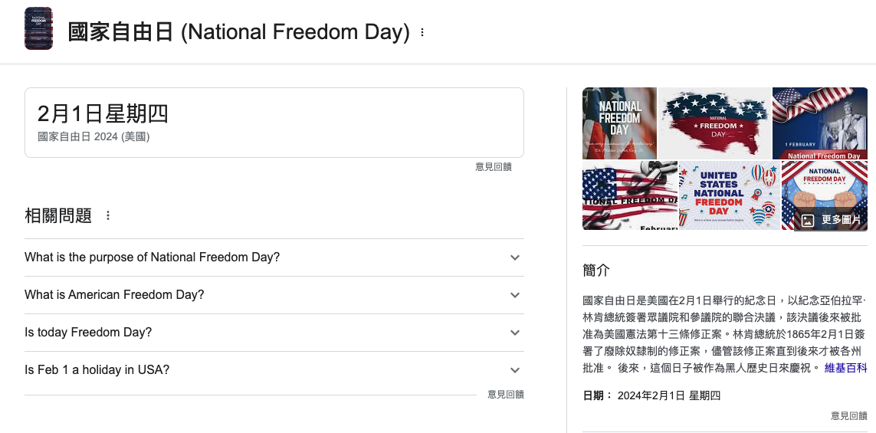
Task: Expand "What is the purpose of National Freedom Day?"
Action: (x=274, y=258)
